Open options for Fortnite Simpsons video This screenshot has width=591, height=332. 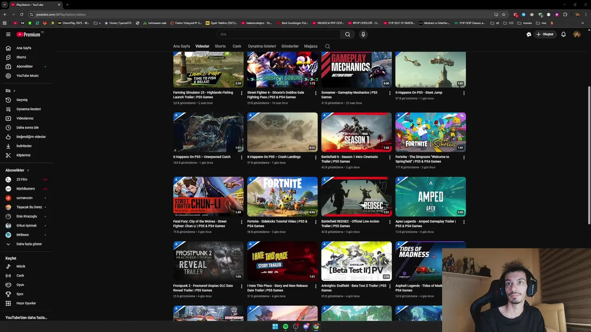click(464, 157)
